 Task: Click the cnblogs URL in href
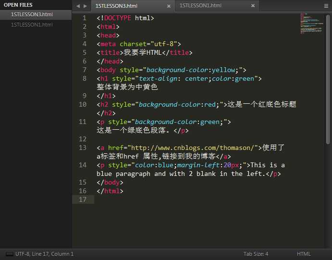(x=193, y=148)
